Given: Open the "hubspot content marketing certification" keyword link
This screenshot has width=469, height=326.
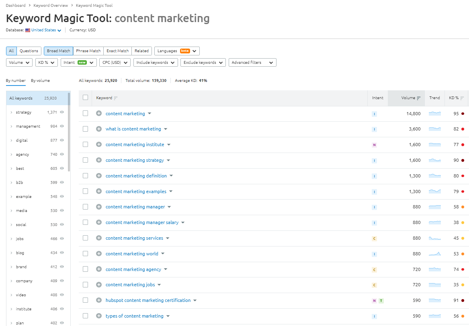Looking at the screenshot, I should pos(150,300).
